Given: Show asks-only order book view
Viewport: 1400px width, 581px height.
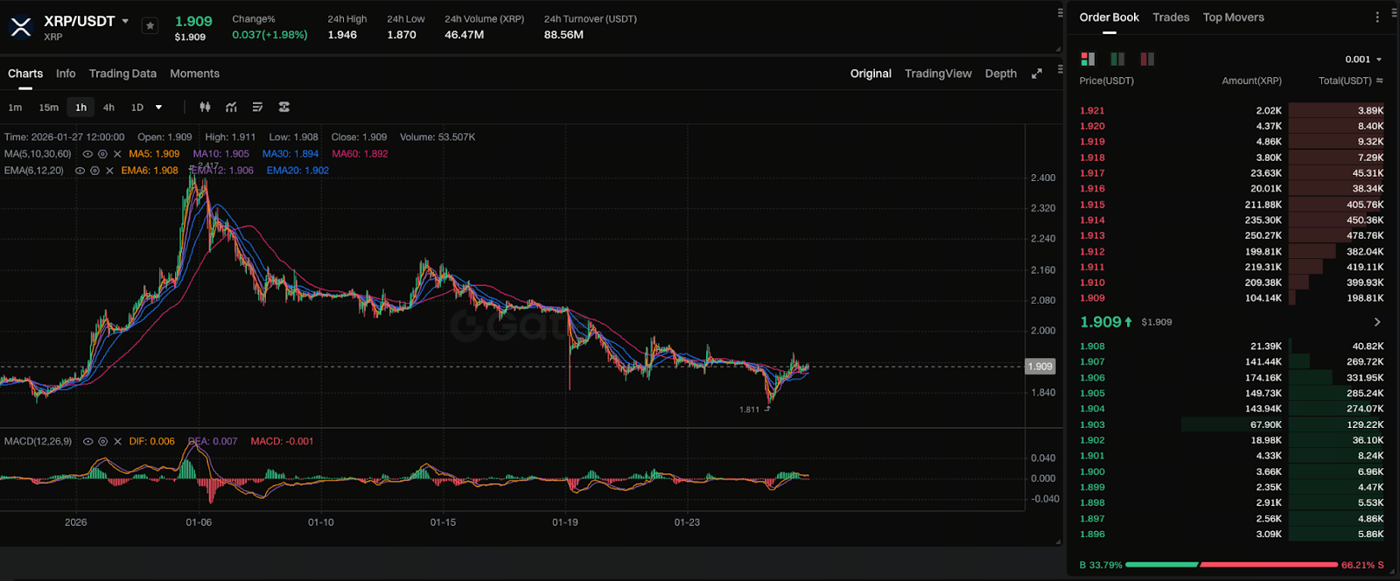Looking at the screenshot, I should 1147,59.
